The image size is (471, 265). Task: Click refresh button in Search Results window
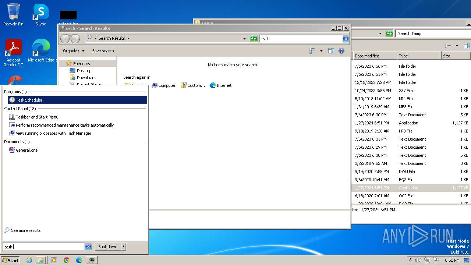(x=254, y=38)
